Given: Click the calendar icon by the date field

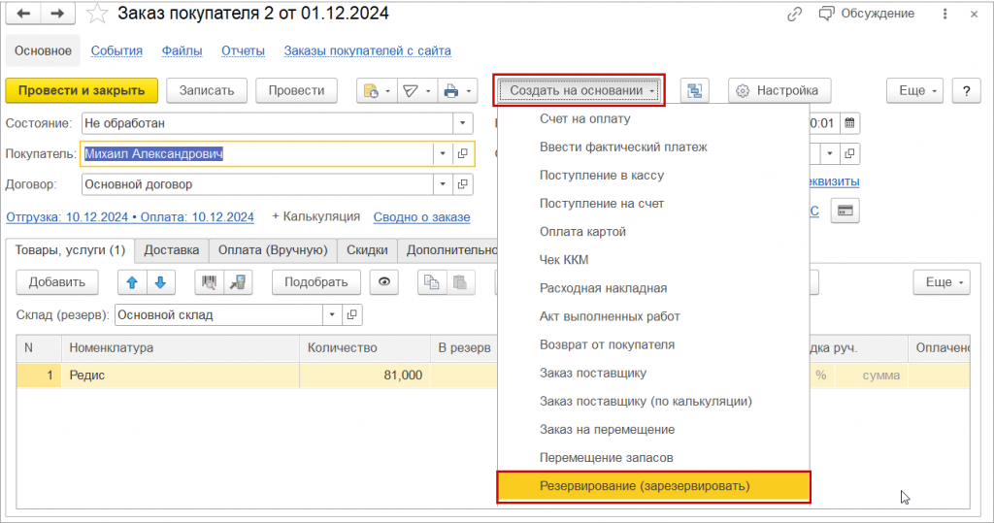Looking at the screenshot, I should click(849, 123).
